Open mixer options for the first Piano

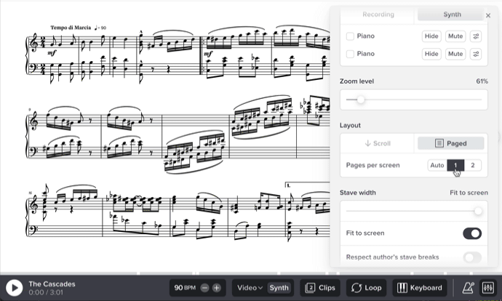coord(476,36)
